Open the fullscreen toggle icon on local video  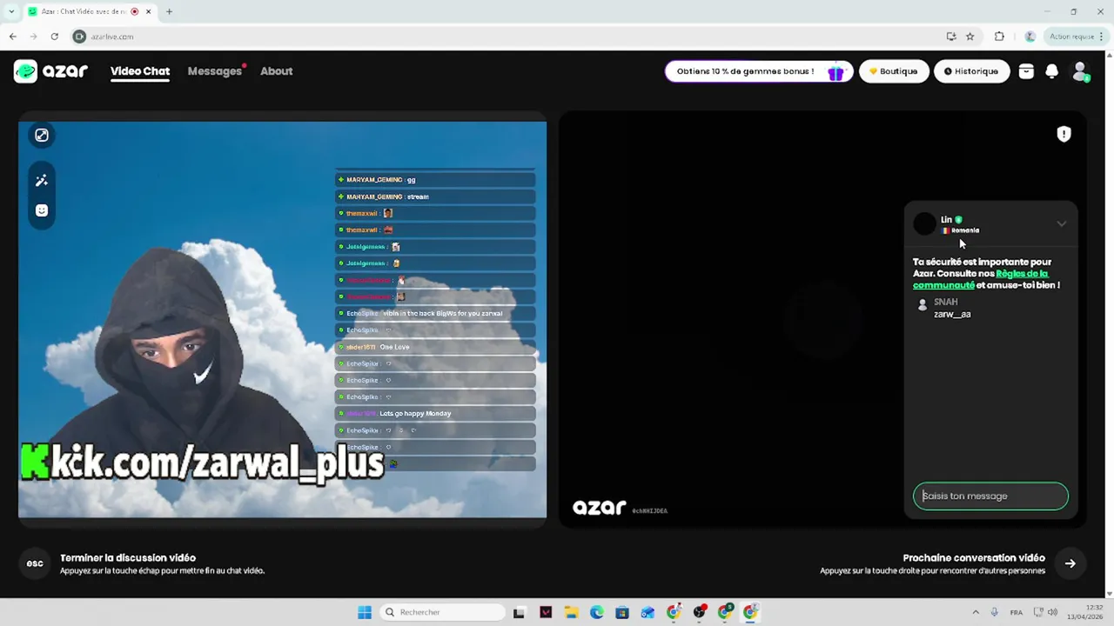coord(41,135)
